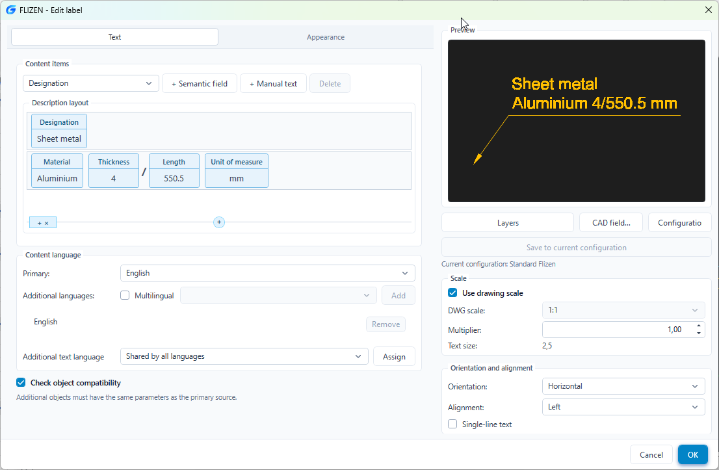Open the Layers dialog
Viewport: 719px width, 470px height.
click(508, 223)
